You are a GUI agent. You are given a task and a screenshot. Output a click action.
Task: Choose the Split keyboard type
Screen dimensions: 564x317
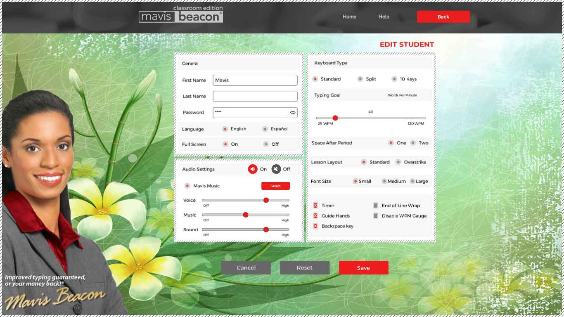pos(360,79)
